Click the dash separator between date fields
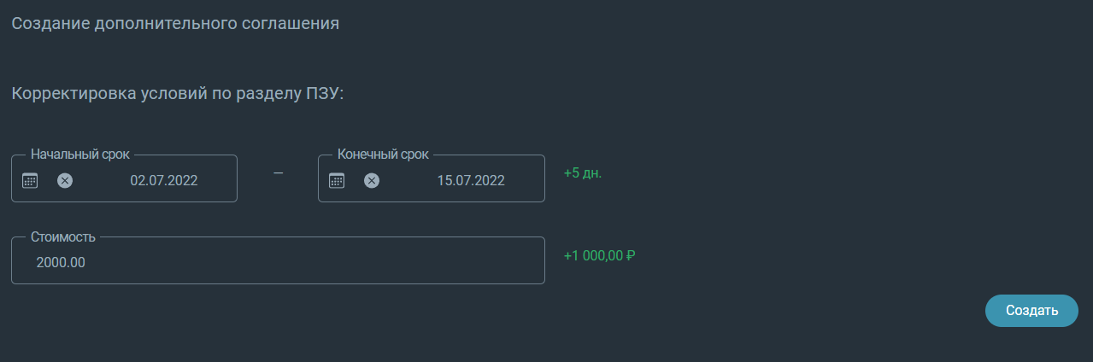This screenshot has width=1093, height=362. coord(278,173)
